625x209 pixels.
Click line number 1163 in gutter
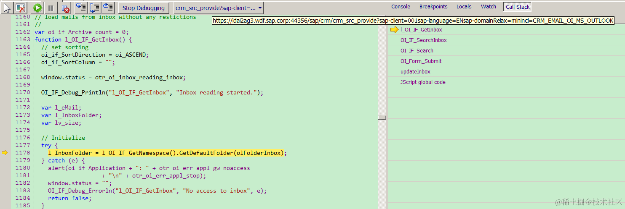point(22,39)
